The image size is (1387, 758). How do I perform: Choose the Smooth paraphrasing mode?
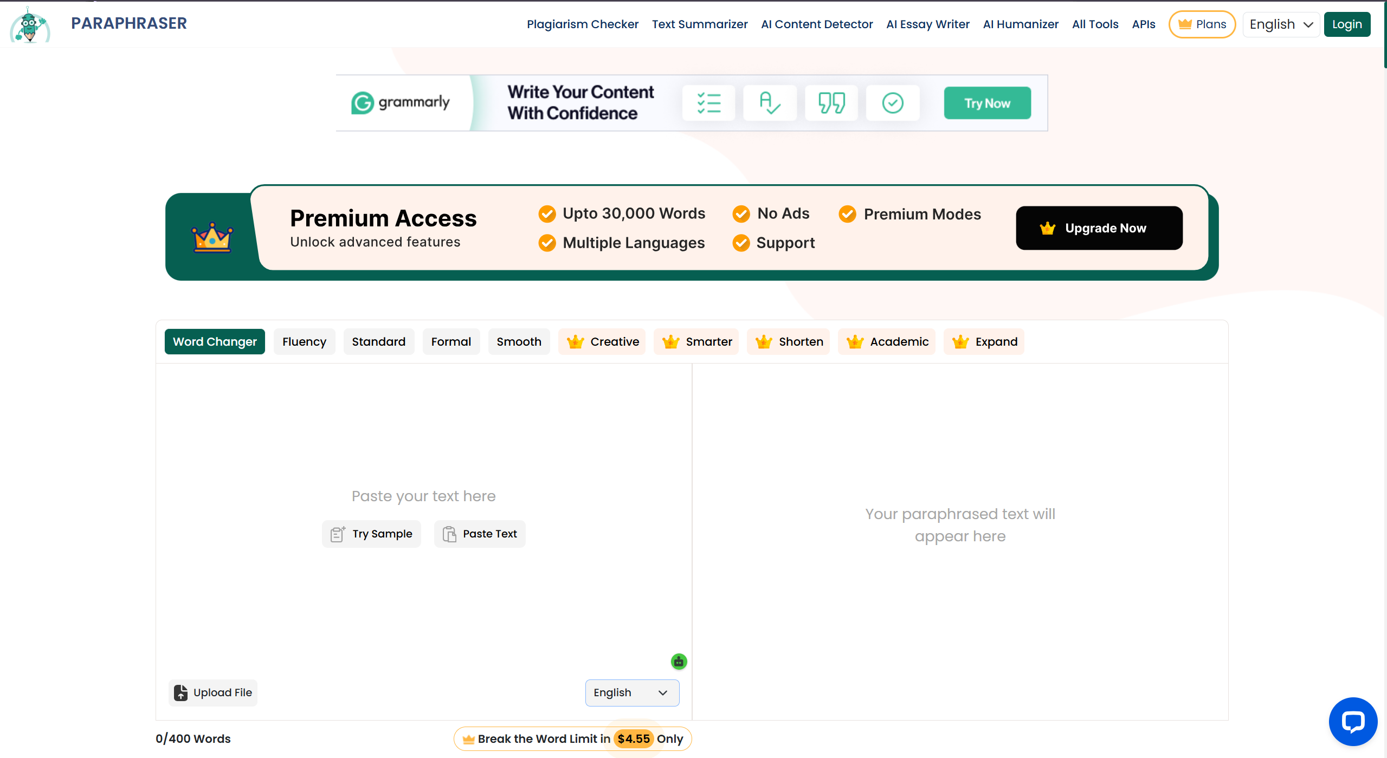click(x=519, y=342)
